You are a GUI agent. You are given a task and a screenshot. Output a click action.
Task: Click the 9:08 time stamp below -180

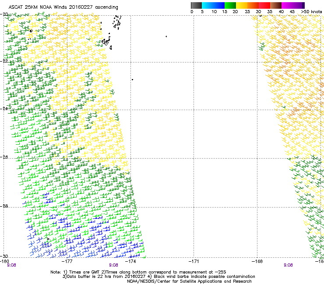pos(11,265)
